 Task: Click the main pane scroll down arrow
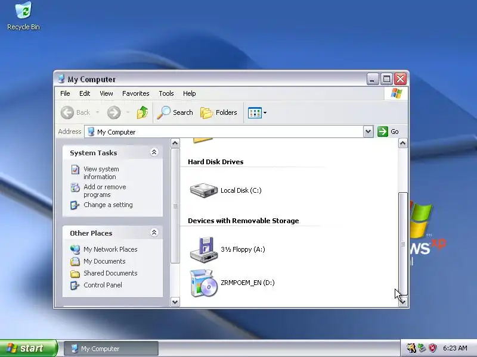coord(403,302)
